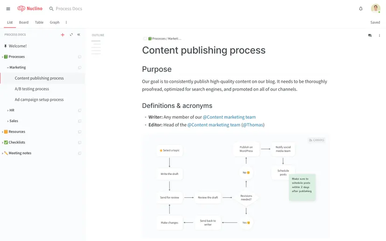
Task: Click @Content marketing team mention in Editor line
Action: [x=214, y=125]
